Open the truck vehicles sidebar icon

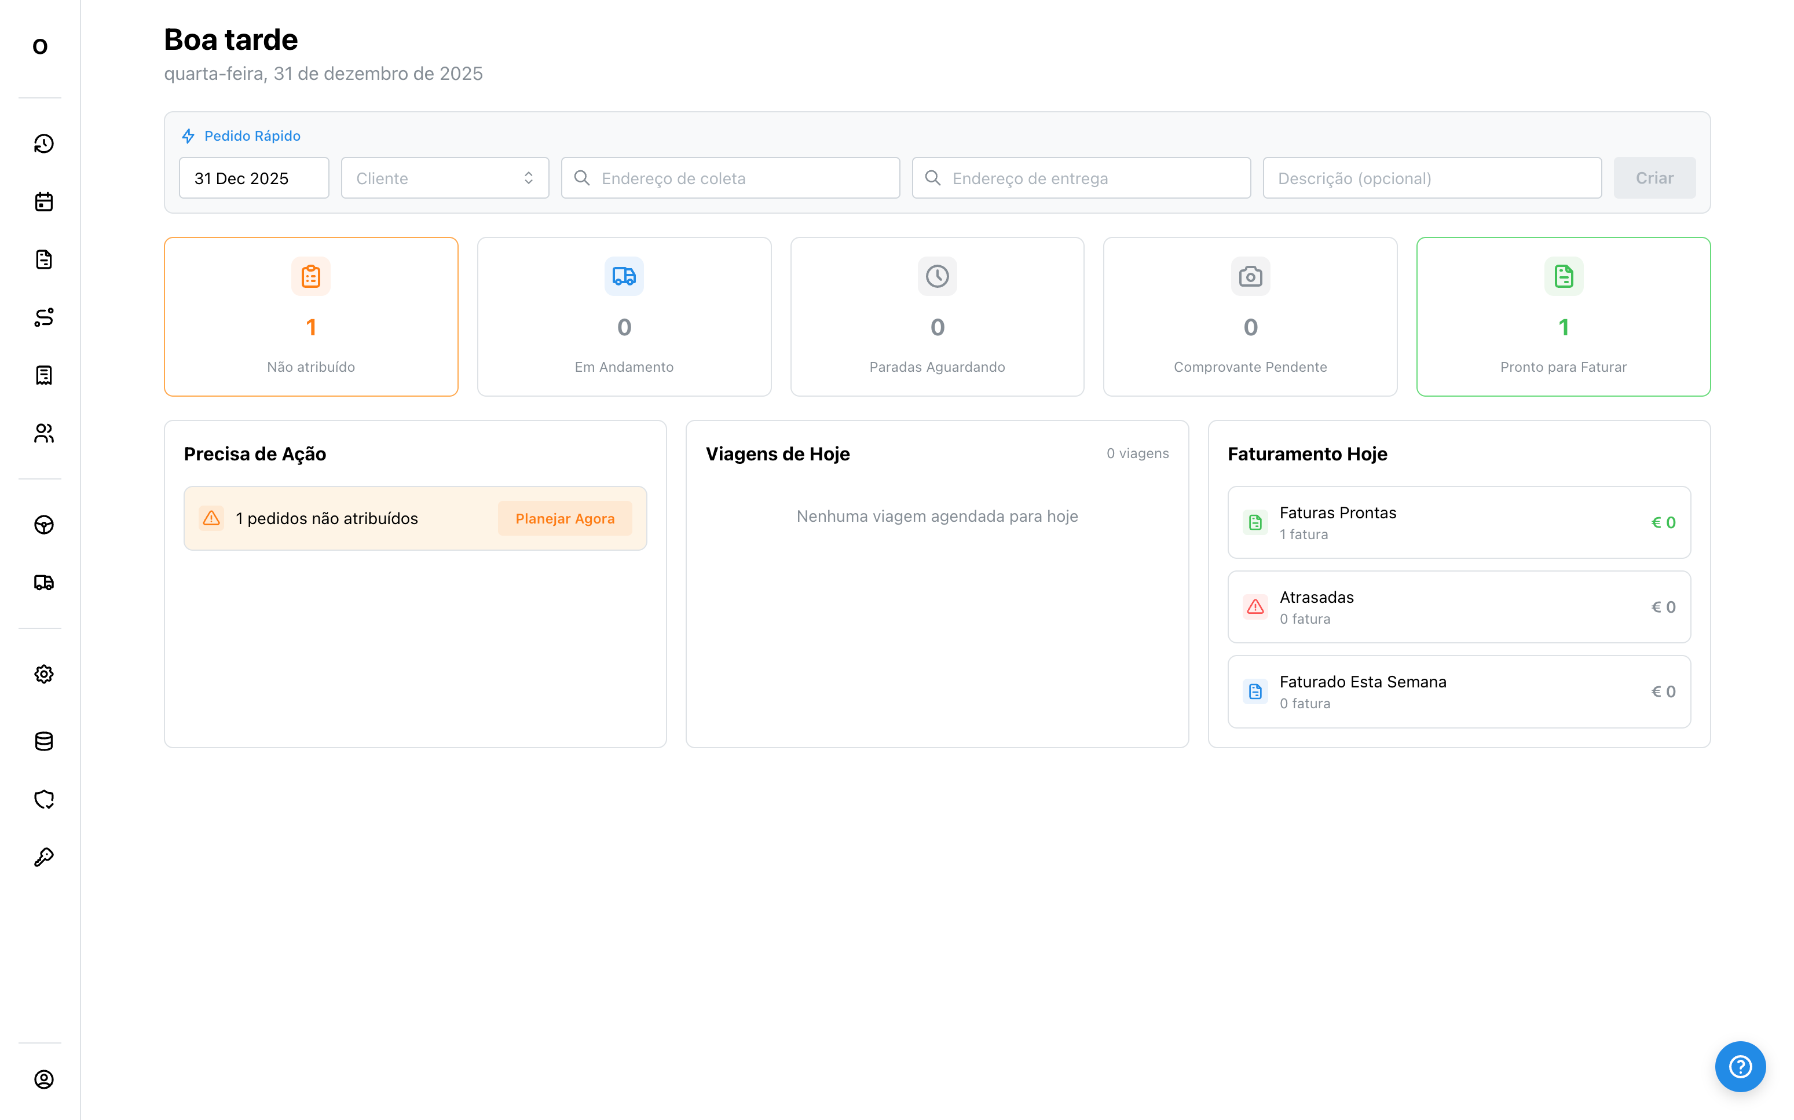click(x=43, y=583)
